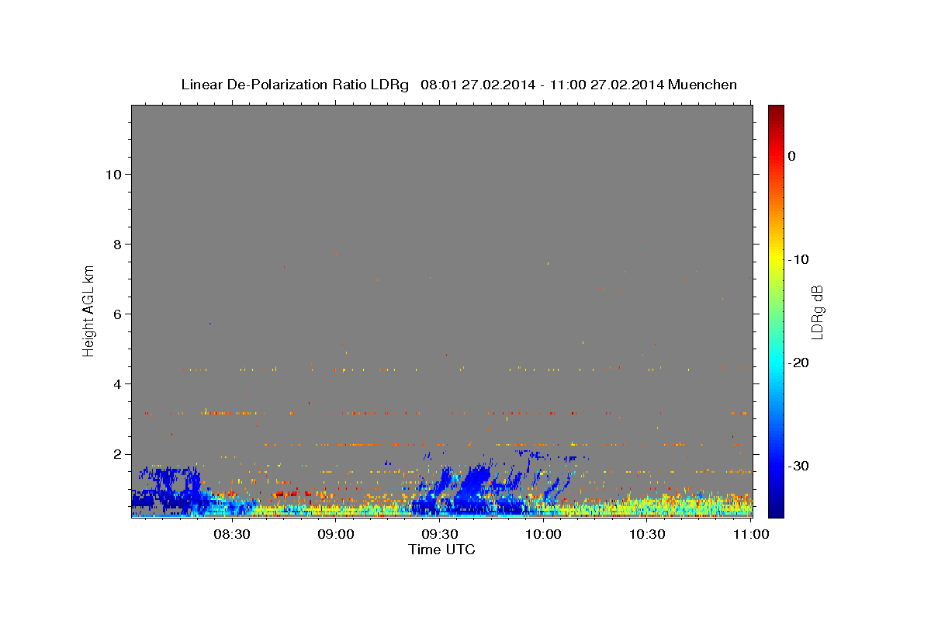The image size is (931, 621).
Task: Click the 'Height AGL km' axis label
Action: pyautogui.click(x=88, y=310)
